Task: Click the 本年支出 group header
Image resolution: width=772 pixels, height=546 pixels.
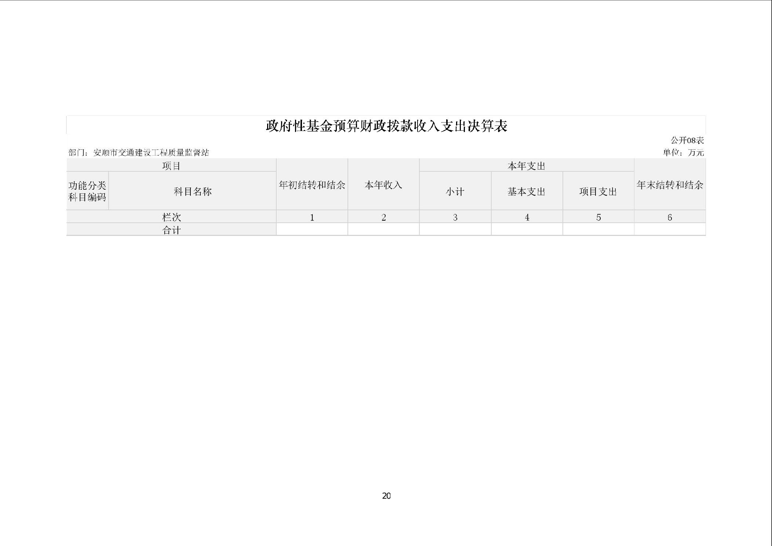Action: click(x=527, y=165)
